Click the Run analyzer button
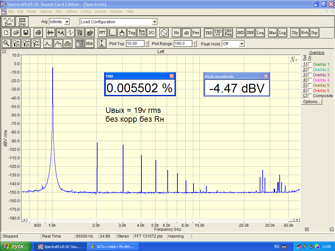The width and height of the screenshot is (335, 251). click(x=8, y=22)
